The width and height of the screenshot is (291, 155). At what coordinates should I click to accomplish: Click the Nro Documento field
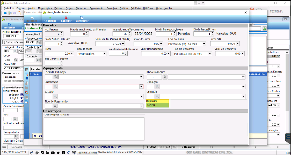(12, 36)
